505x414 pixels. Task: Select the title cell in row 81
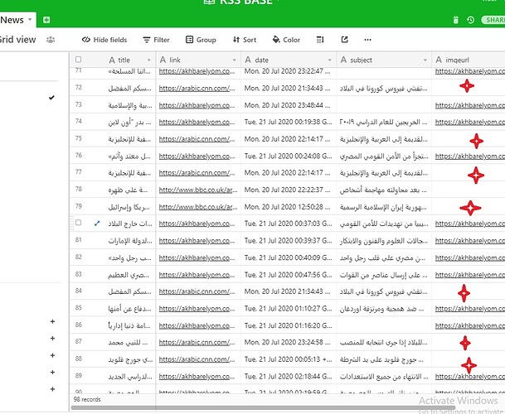pyautogui.click(x=130, y=240)
